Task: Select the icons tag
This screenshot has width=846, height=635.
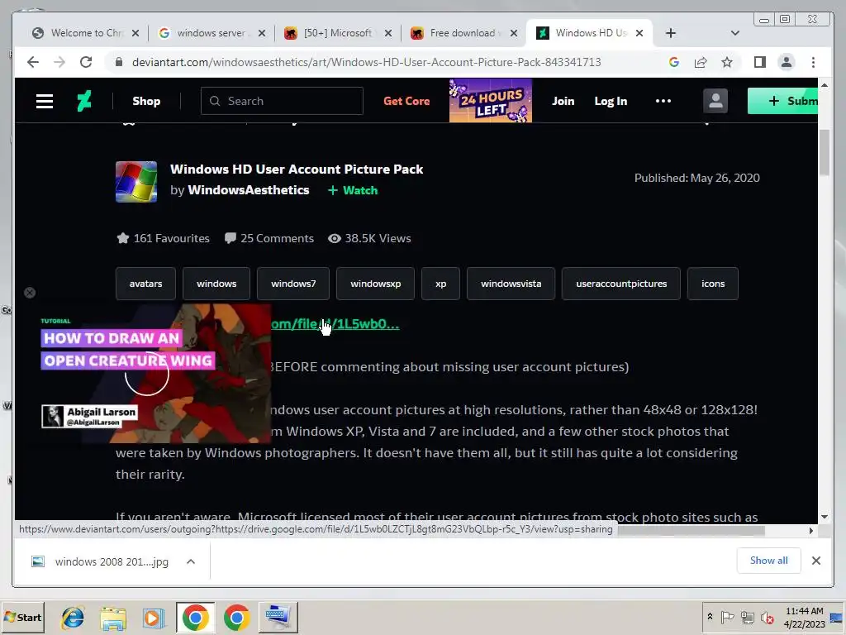Action: [x=713, y=284]
